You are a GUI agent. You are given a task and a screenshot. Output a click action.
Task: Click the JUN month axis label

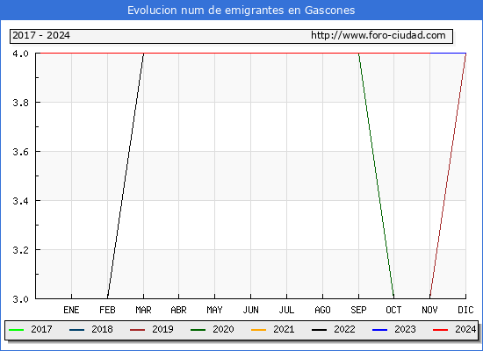[251, 310]
